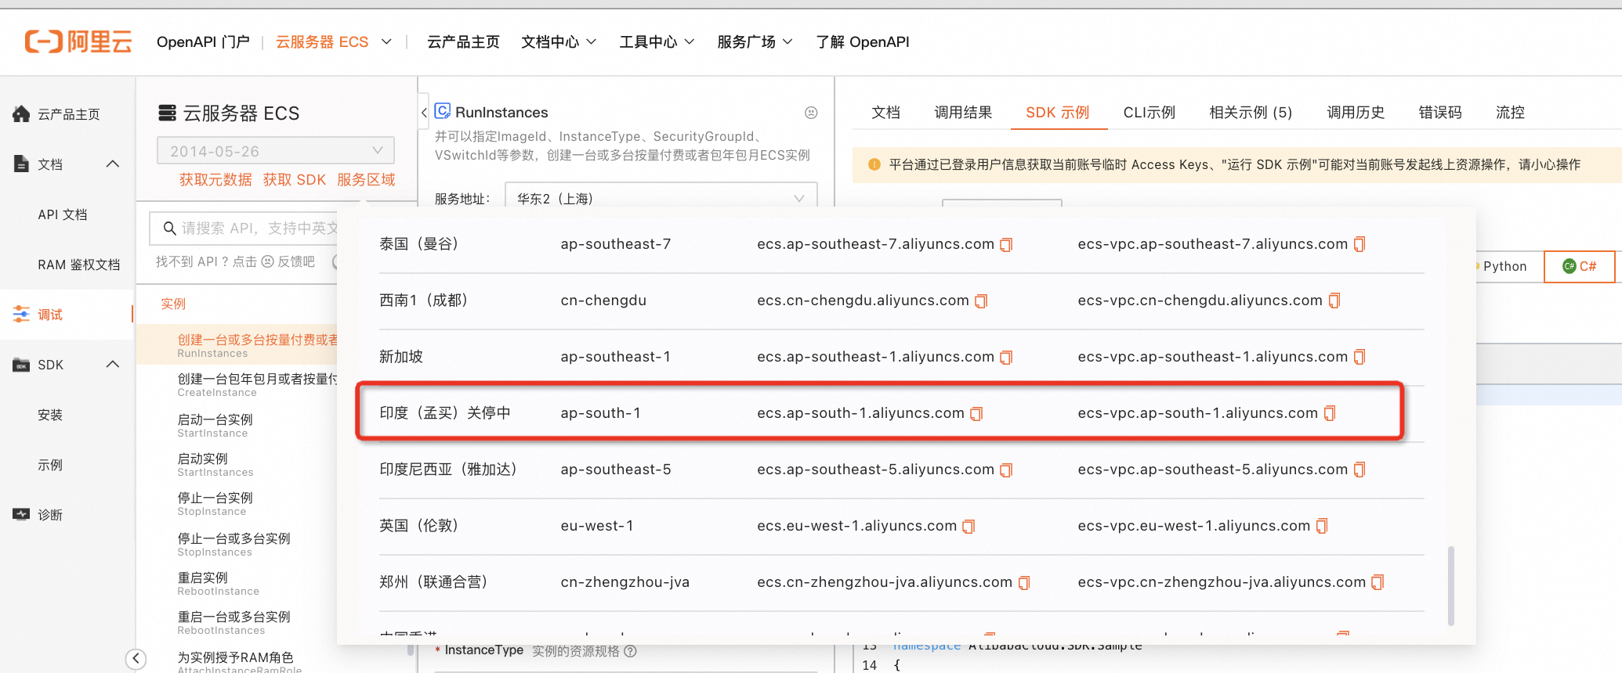Click the sidebar collapse circle arrow

click(x=136, y=659)
